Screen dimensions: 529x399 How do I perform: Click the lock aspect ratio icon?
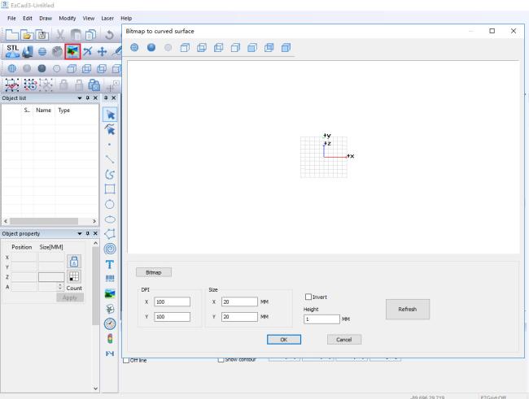(73, 258)
